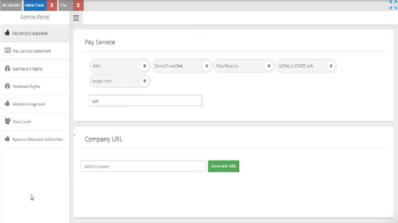The image size is (398, 223).
Task: Open Approve Municipal Authorities in sidebar
Action: tap(38, 139)
